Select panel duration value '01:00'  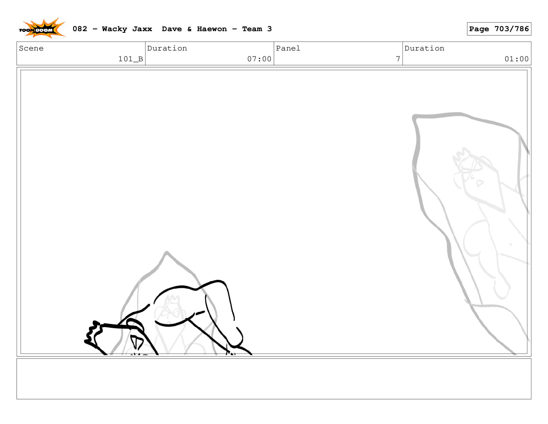[x=516, y=59]
